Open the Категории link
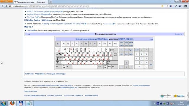This screenshot has width=189, height=106. pos(29,74)
